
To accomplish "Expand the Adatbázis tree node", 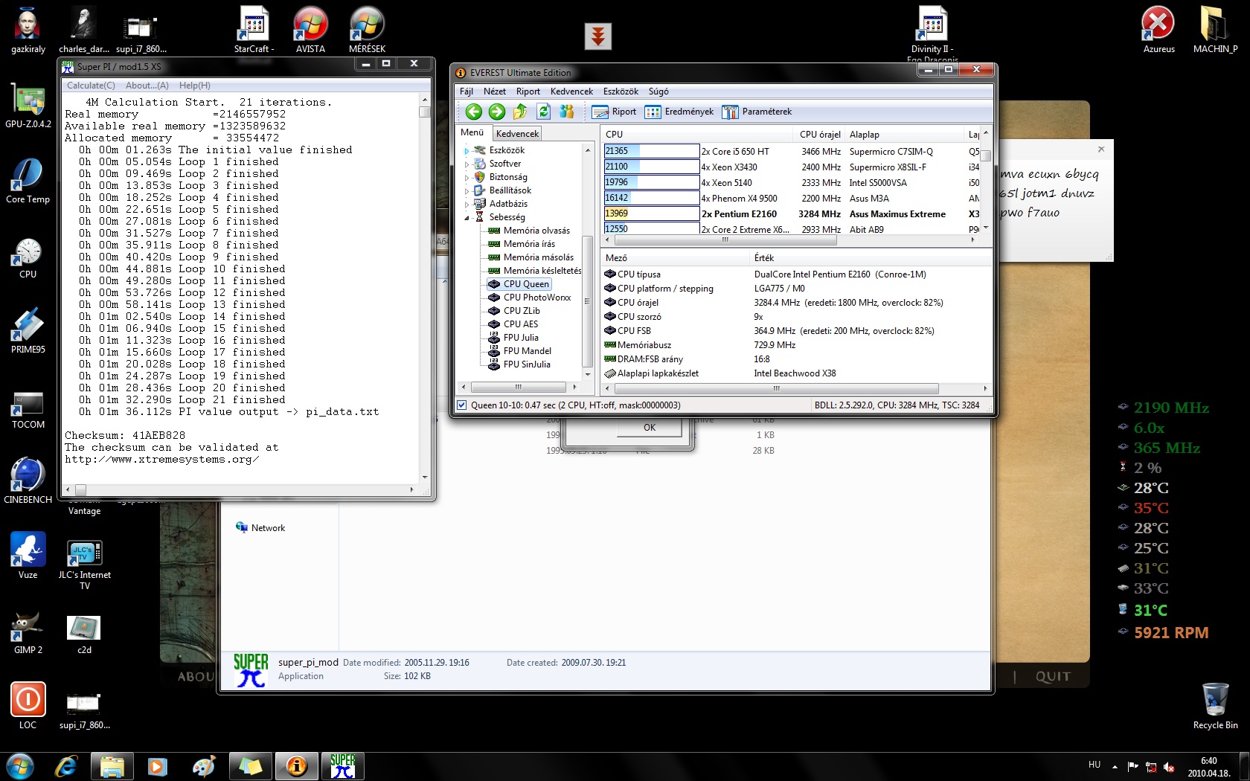I will point(467,205).
